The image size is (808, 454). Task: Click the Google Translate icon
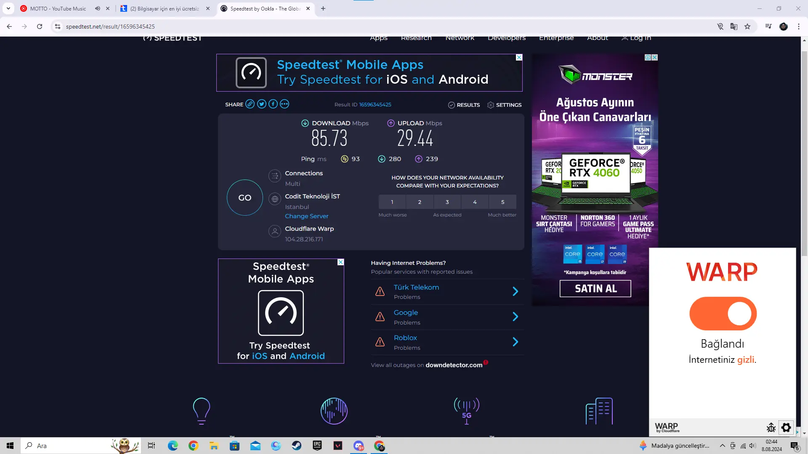(734, 26)
